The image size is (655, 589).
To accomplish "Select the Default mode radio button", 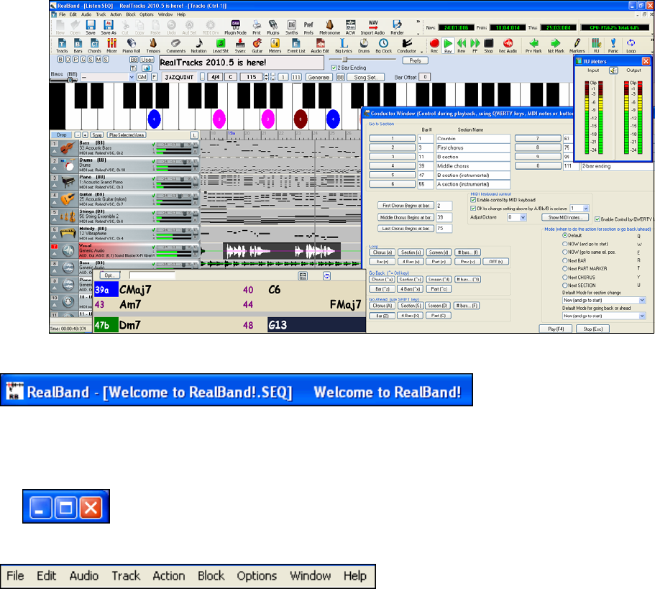I will point(565,235).
